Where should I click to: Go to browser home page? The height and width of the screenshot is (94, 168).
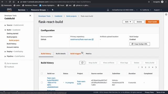pyautogui.click(x=14, y=2)
